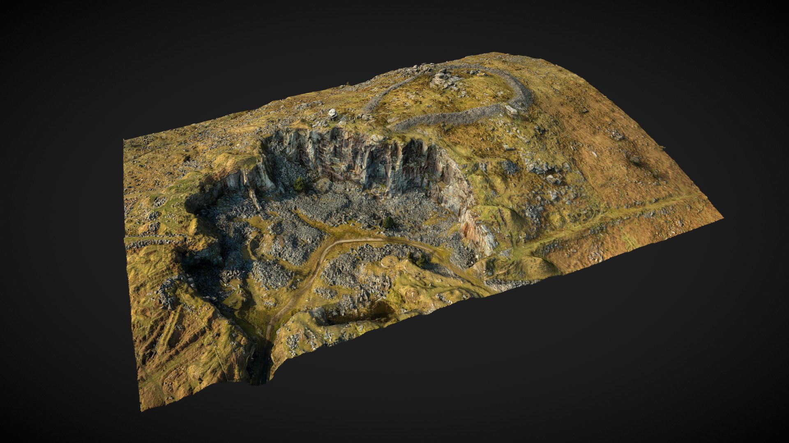
Task: Select the small tree below the cliff
Action: (x=300, y=185)
